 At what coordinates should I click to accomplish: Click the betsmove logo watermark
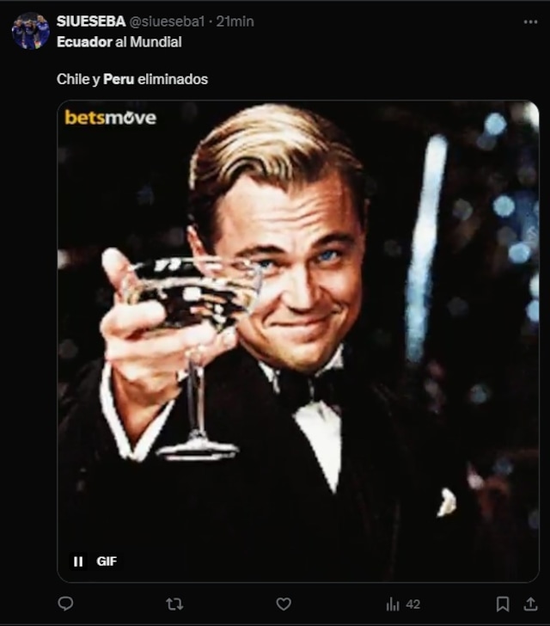point(111,117)
